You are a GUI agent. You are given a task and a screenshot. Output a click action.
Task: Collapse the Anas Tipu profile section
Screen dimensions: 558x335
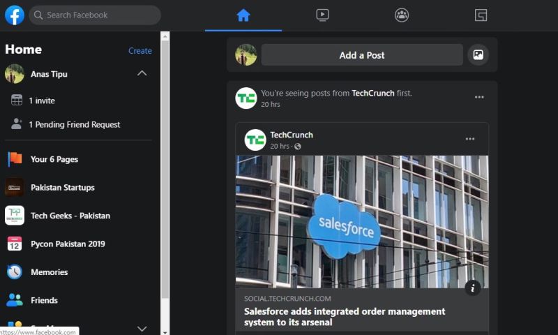(x=142, y=74)
